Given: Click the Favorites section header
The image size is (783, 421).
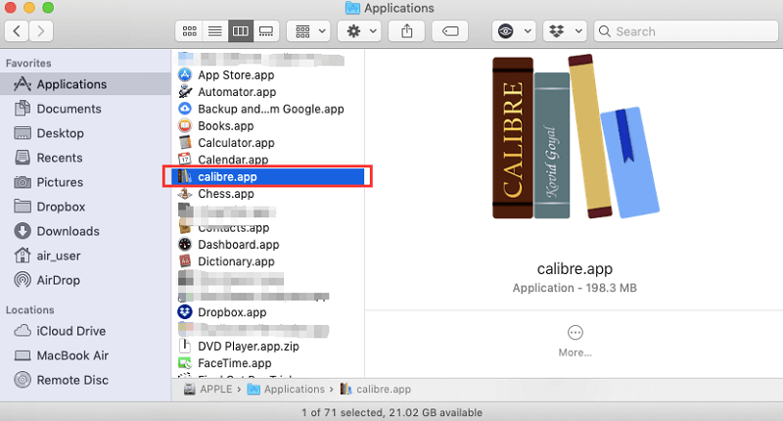Looking at the screenshot, I should (28, 64).
